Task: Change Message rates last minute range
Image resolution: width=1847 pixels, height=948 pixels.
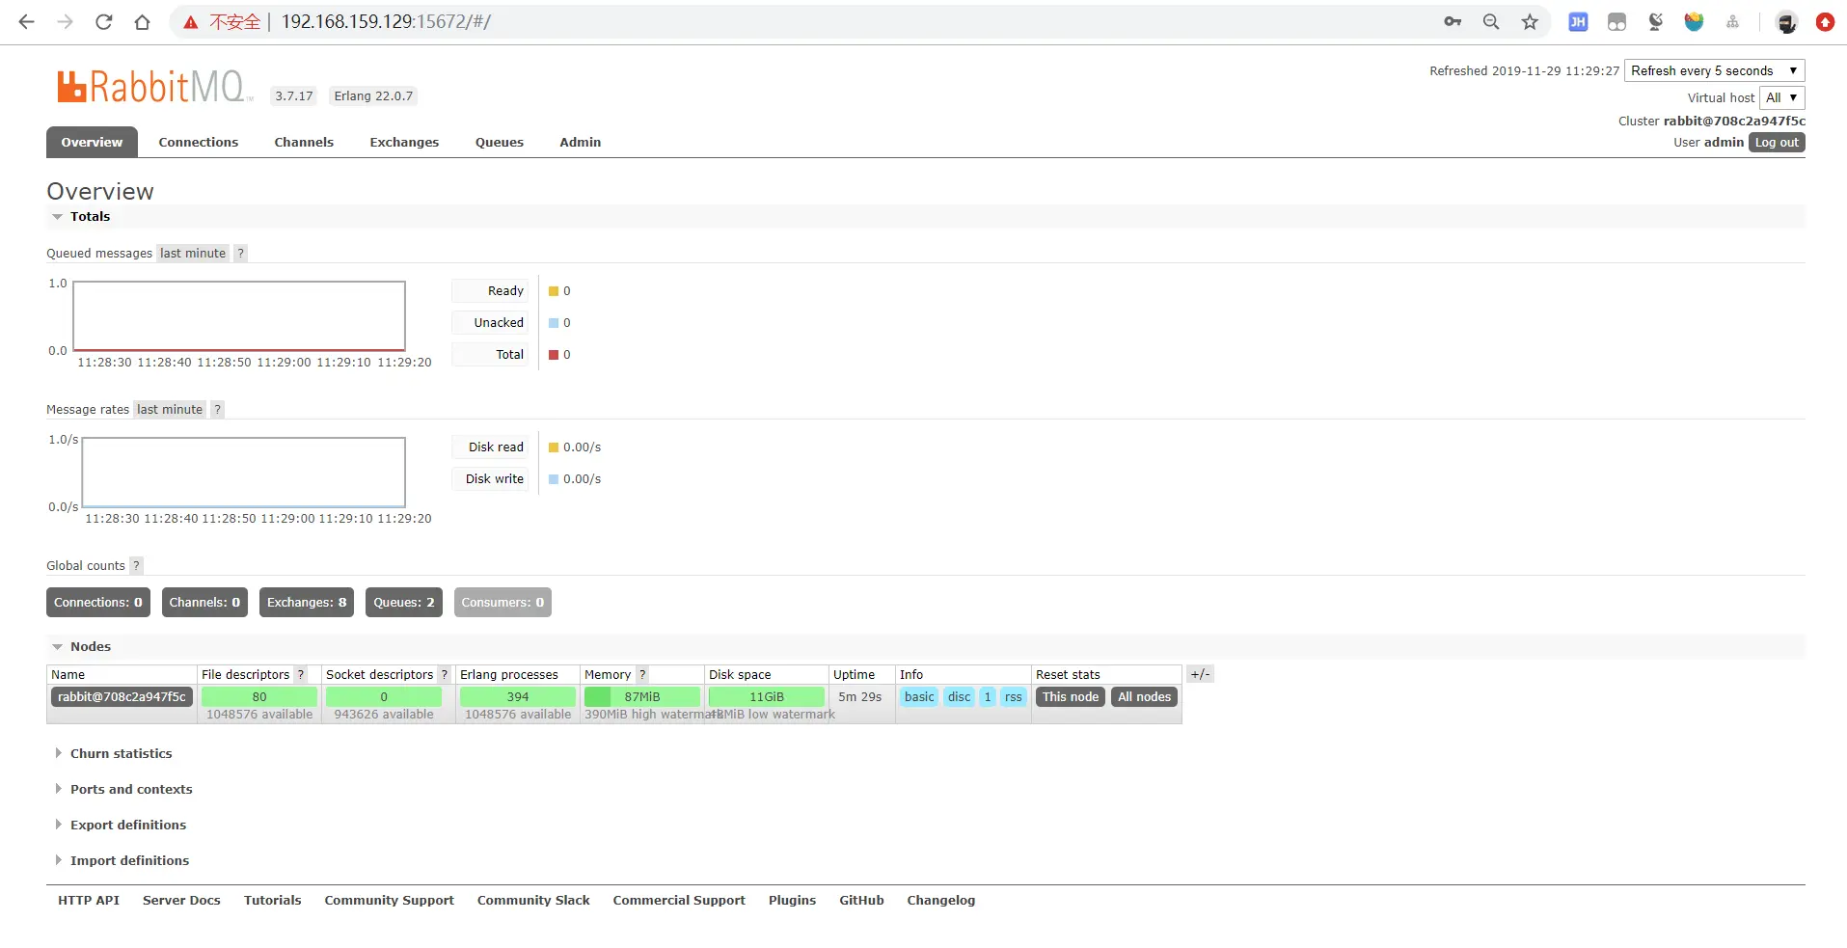Action: [x=170, y=410]
